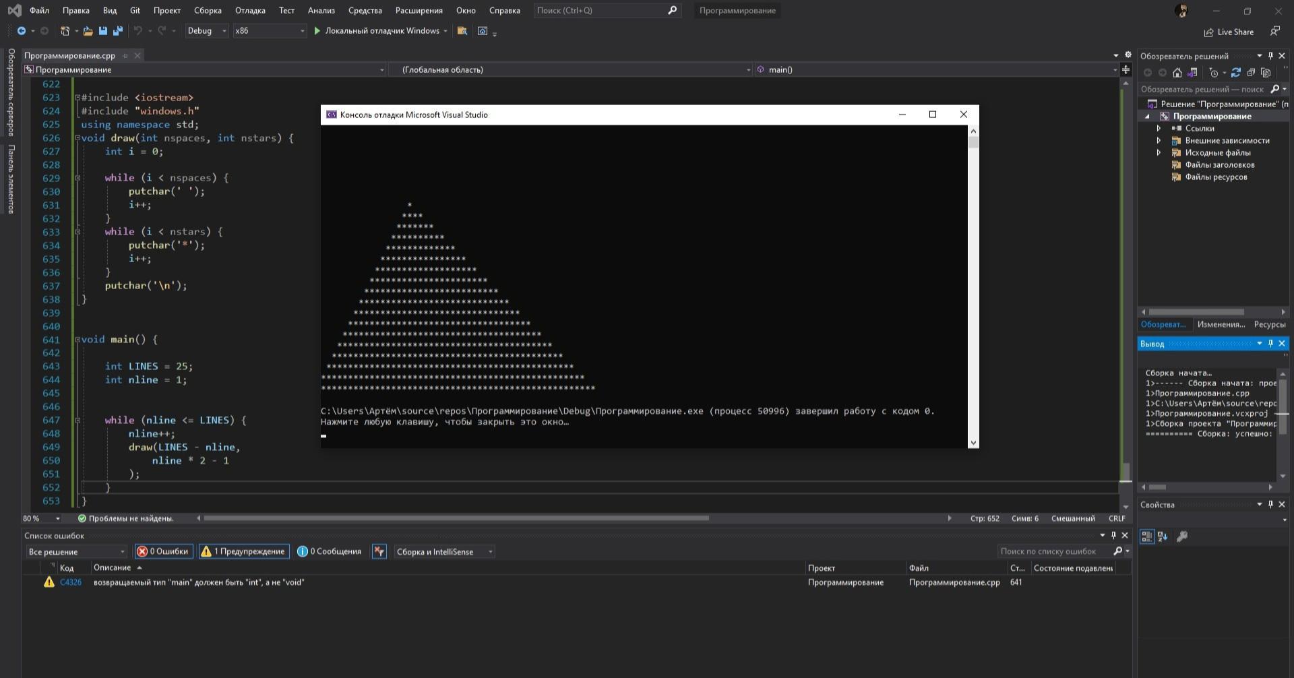
Task: Click the Save All toolbar icon
Action: tap(118, 31)
